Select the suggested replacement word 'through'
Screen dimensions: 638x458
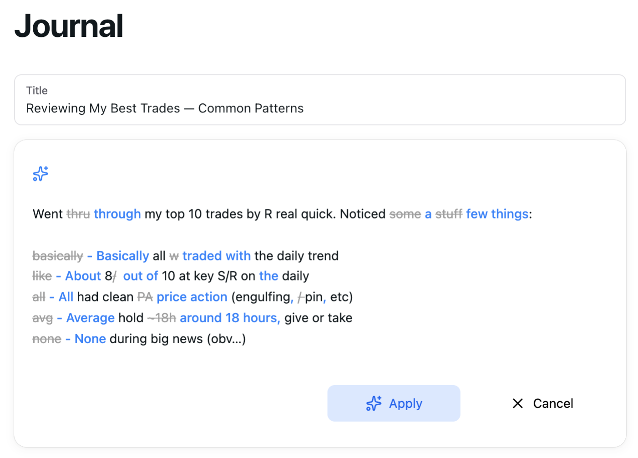pos(117,214)
